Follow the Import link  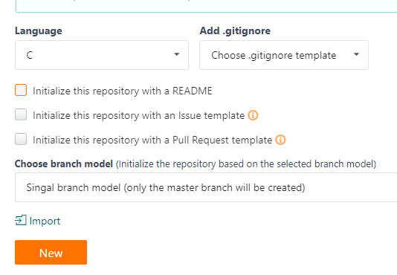(x=37, y=221)
